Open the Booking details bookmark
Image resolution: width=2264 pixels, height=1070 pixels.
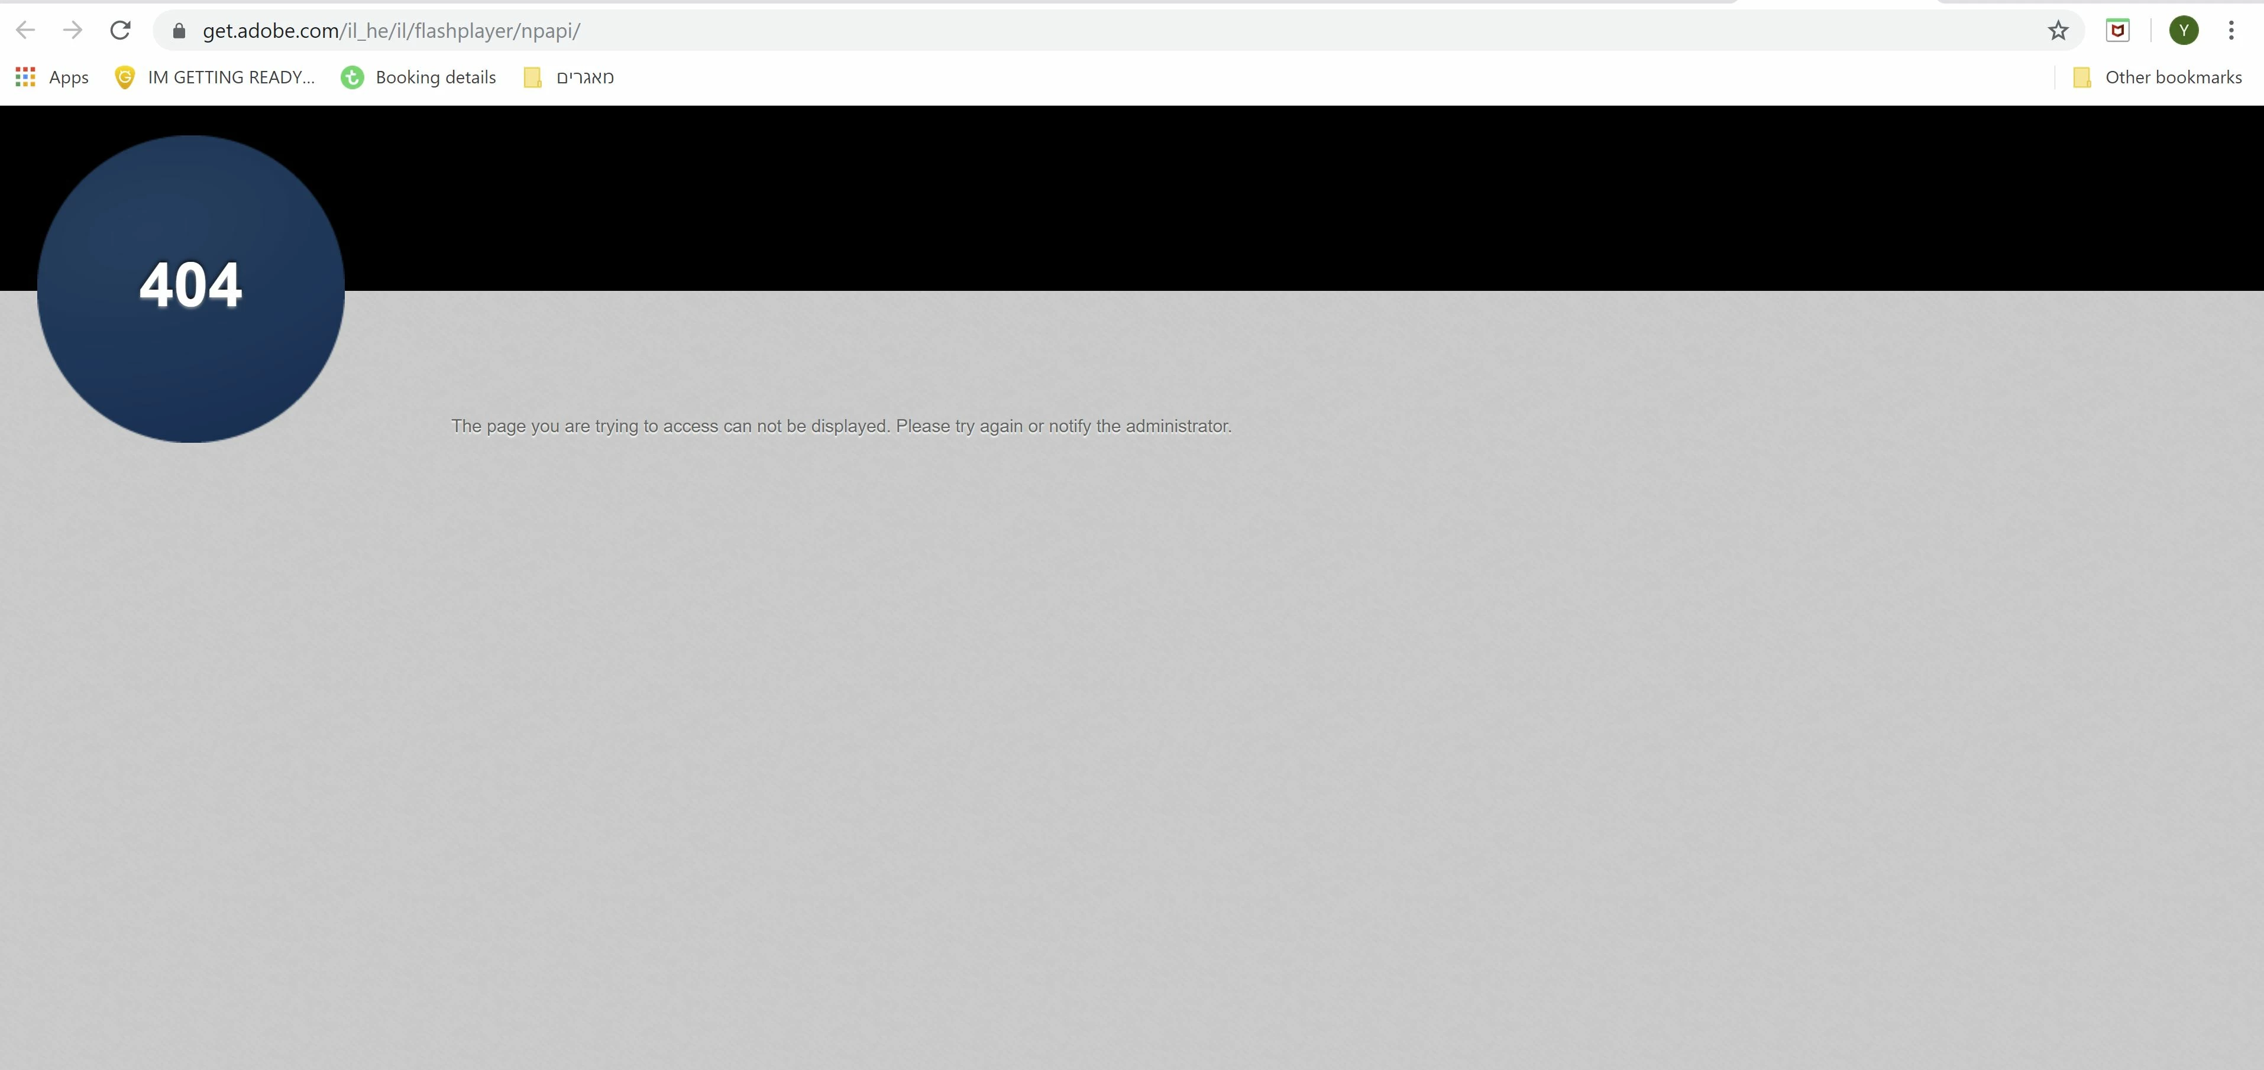435,77
